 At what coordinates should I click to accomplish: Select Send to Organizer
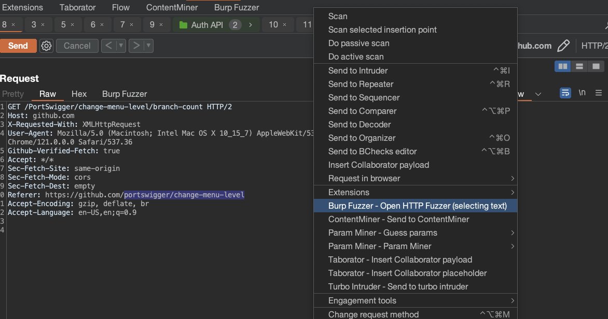click(416, 138)
